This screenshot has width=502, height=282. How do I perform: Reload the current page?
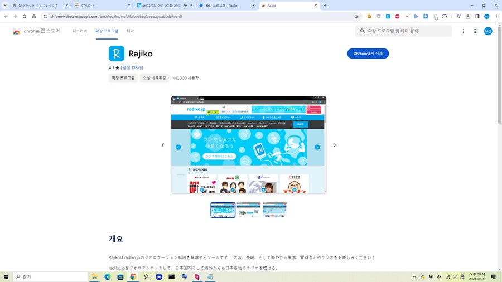pos(25,16)
